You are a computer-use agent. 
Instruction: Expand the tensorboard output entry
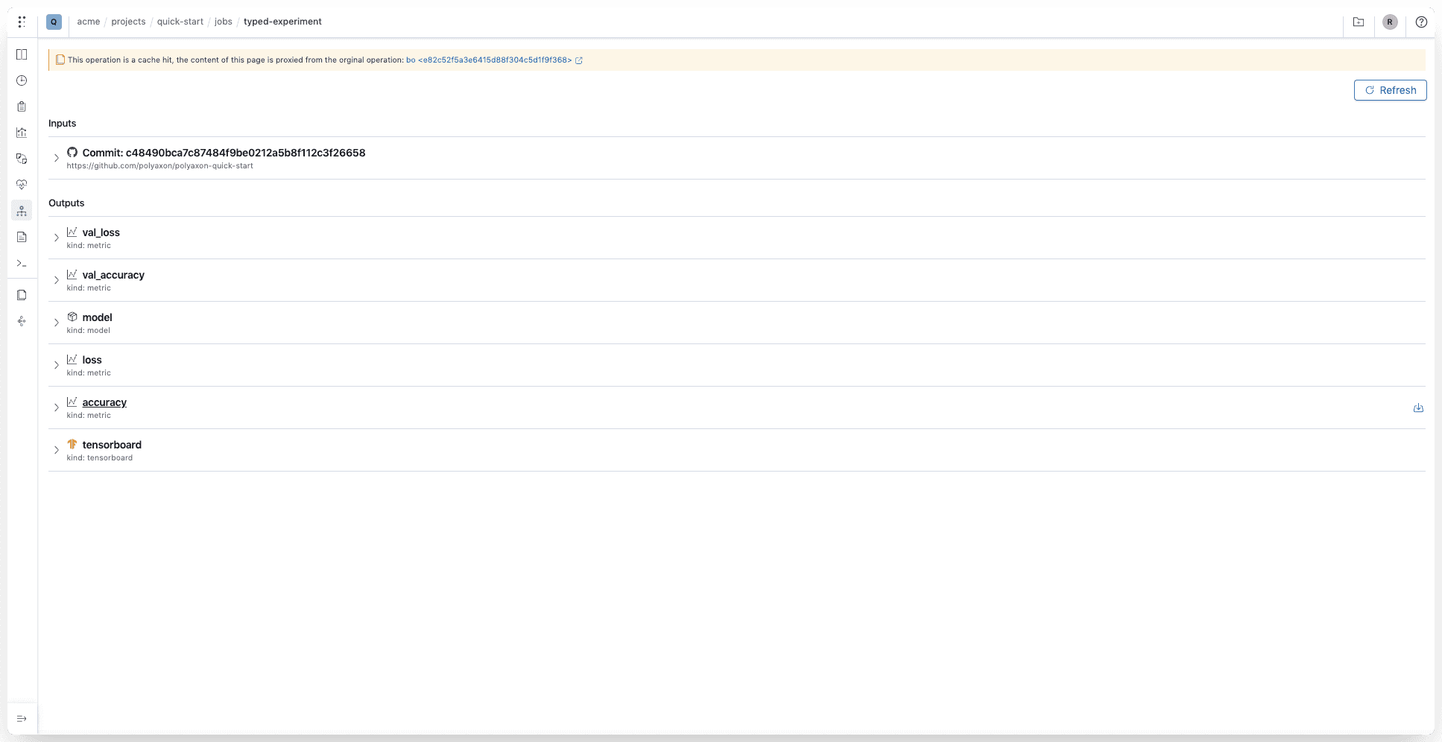[57, 450]
